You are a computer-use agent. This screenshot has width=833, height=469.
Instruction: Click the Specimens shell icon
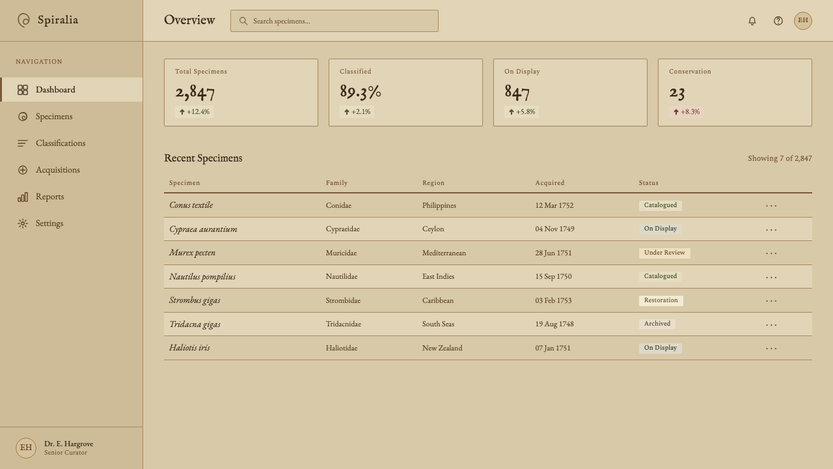(23, 117)
